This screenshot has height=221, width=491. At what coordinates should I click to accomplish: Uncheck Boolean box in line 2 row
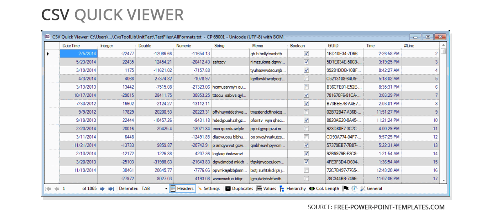tap(306, 54)
